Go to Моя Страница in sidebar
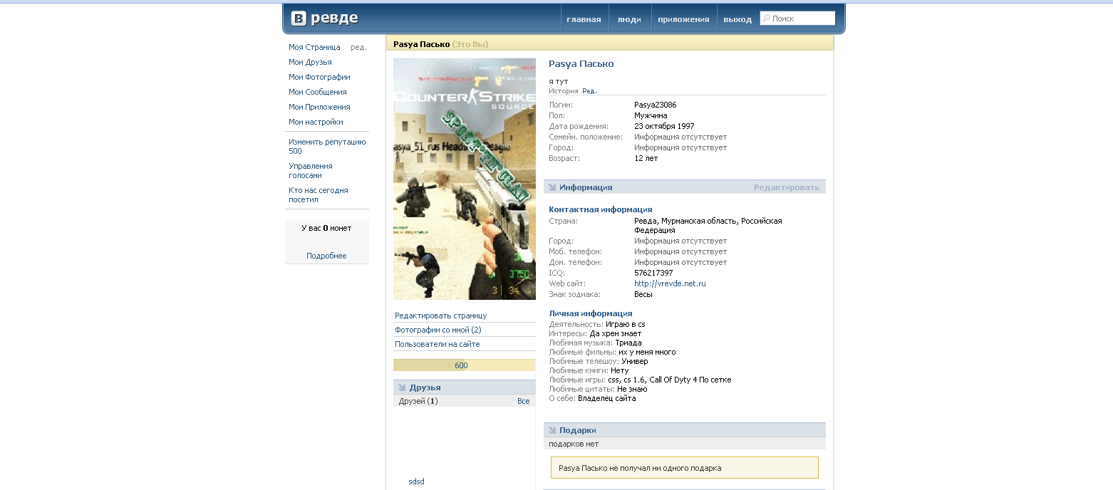The width and height of the screenshot is (1113, 490). coord(314,47)
